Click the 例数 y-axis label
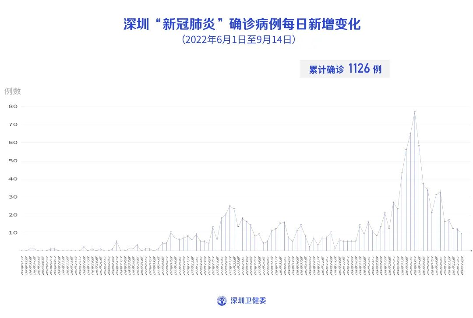The height and width of the screenshot is (318, 473). click(x=13, y=91)
